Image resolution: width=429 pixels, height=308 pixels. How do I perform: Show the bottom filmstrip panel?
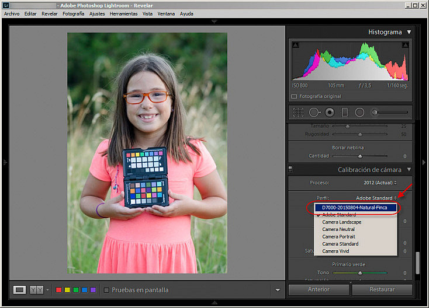[214, 303]
